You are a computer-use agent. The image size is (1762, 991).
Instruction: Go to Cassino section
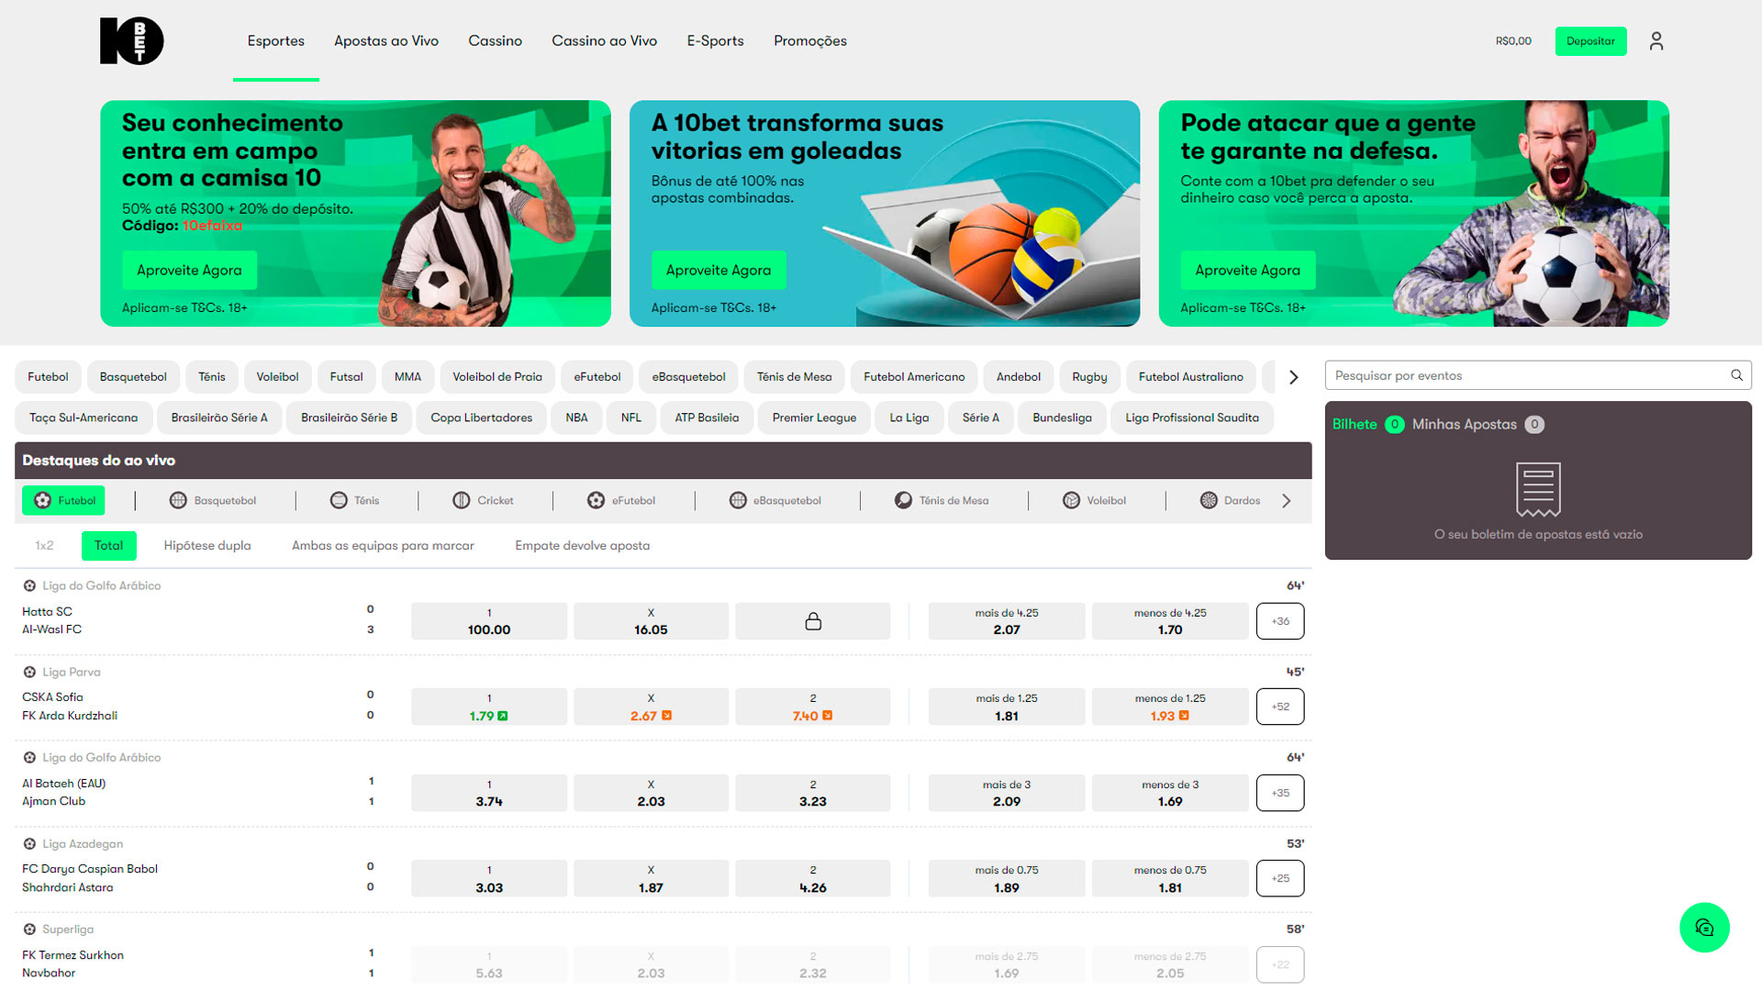[x=495, y=41]
